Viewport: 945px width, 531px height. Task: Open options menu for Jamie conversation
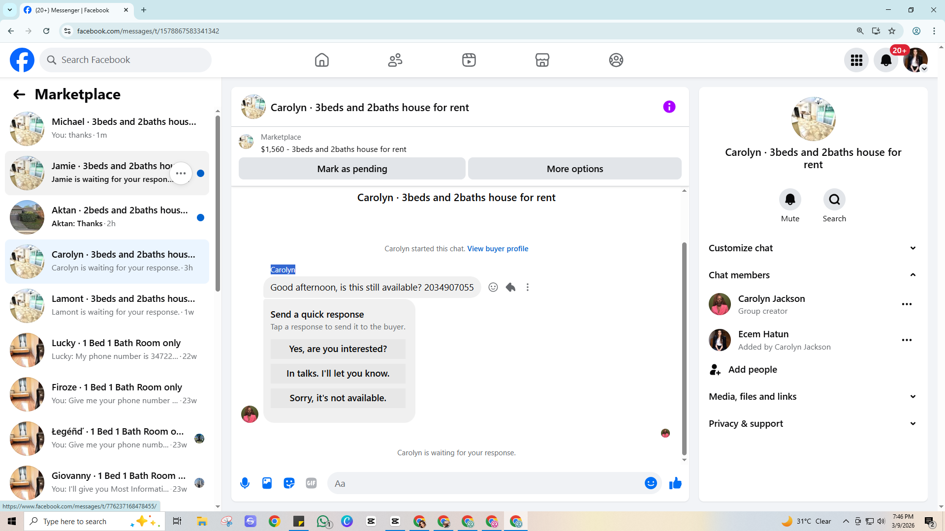click(x=181, y=173)
